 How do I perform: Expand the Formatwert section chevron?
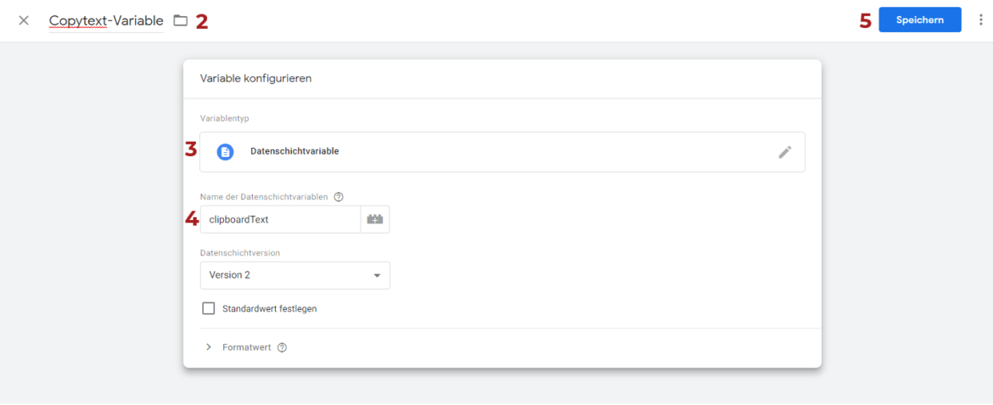pyautogui.click(x=209, y=347)
